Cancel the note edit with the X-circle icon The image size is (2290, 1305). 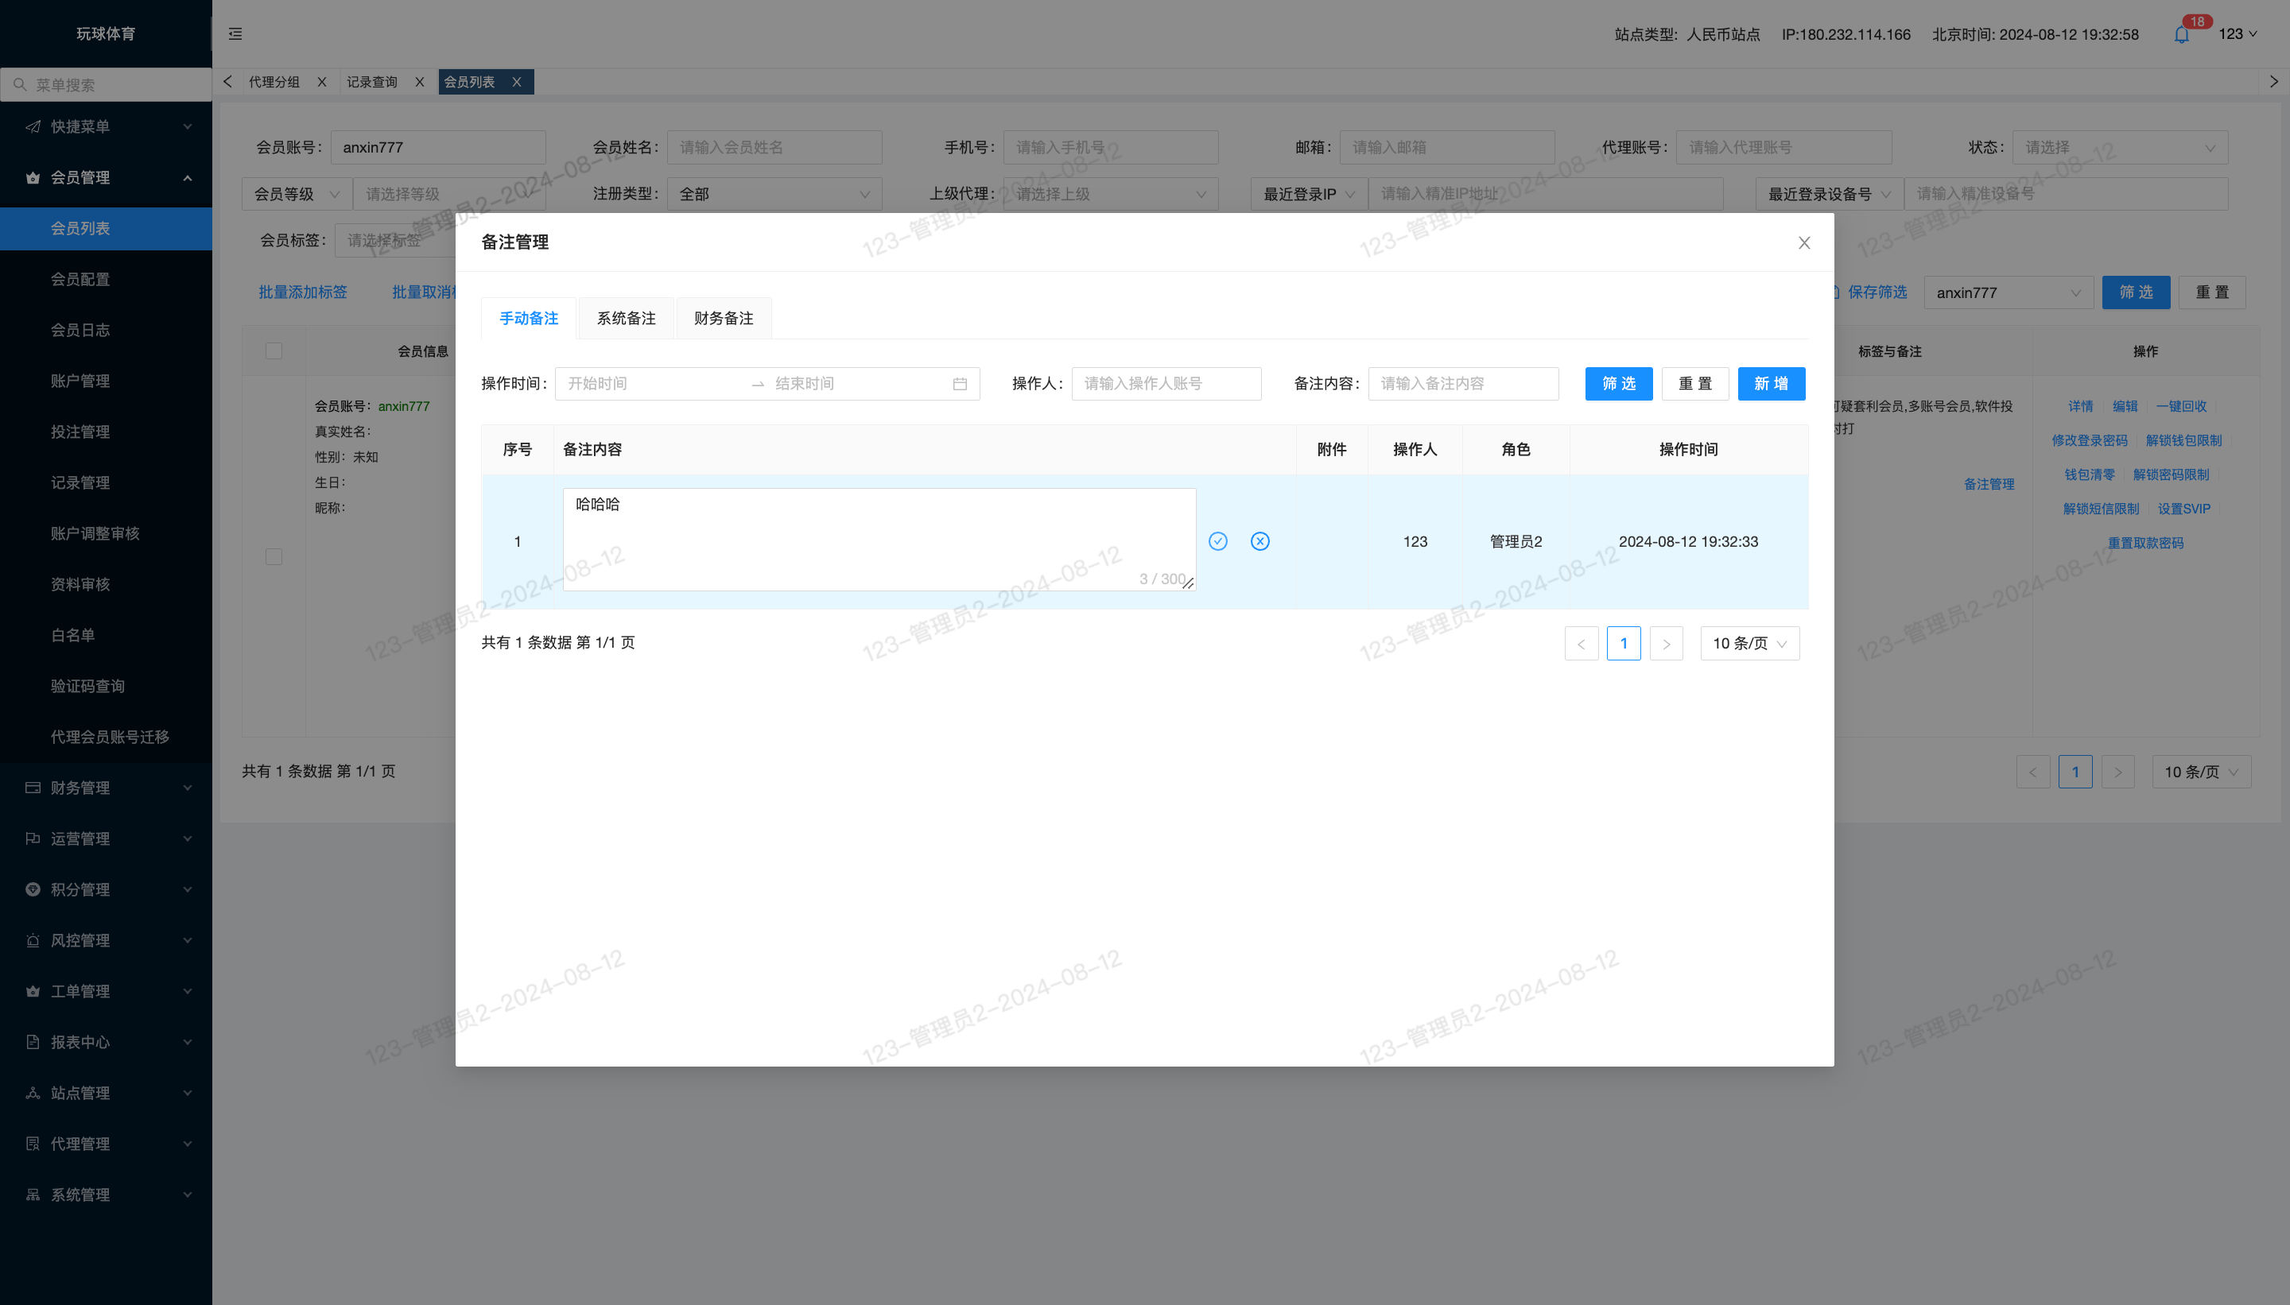click(x=1259, y=541)
